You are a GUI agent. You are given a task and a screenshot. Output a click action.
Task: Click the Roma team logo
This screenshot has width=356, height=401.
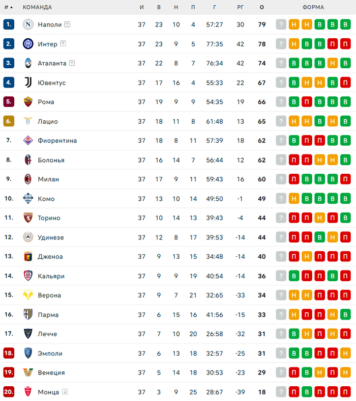28,102
